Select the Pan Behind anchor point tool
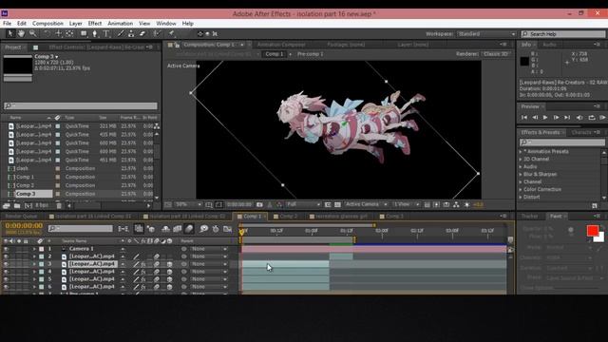Screen dimensions: 608x342 [x=69, y=34]
